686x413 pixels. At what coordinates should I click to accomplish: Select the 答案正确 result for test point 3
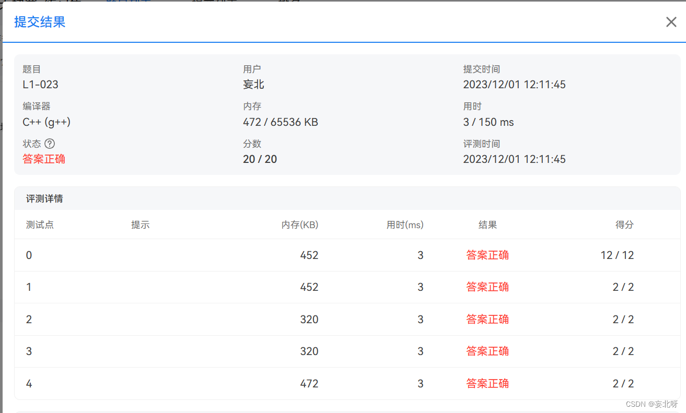pos(487,351)
